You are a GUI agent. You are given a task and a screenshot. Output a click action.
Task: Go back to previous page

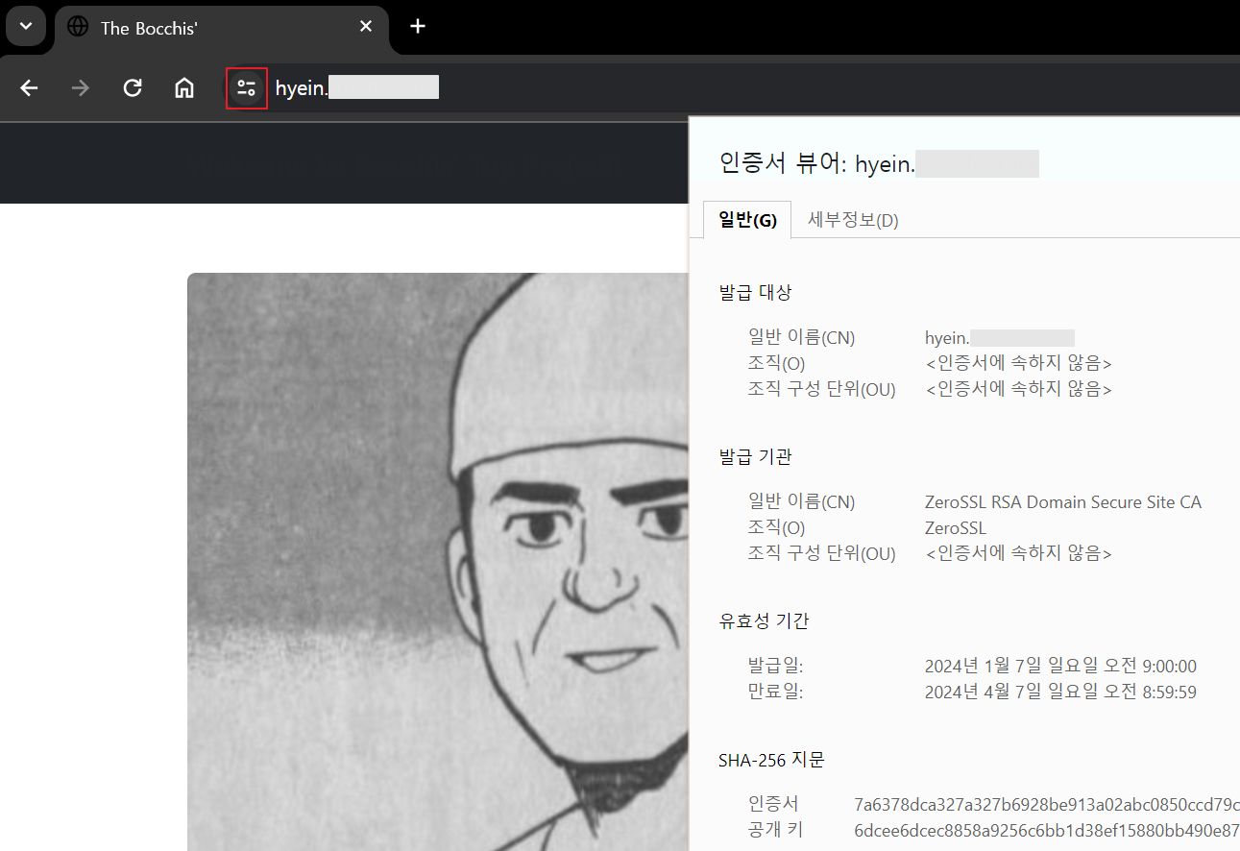(x=30, y=88)
